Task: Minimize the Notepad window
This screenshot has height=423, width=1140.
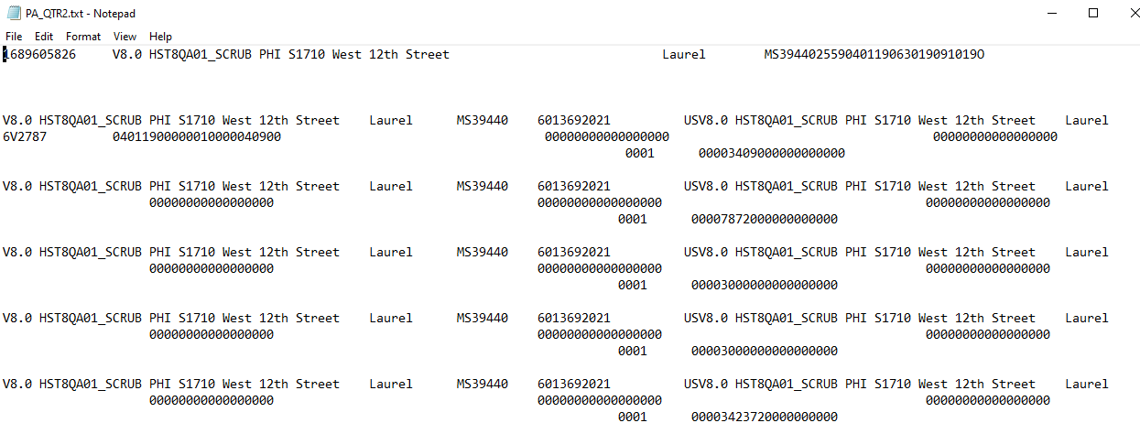Action: (x=1051, y=13)
